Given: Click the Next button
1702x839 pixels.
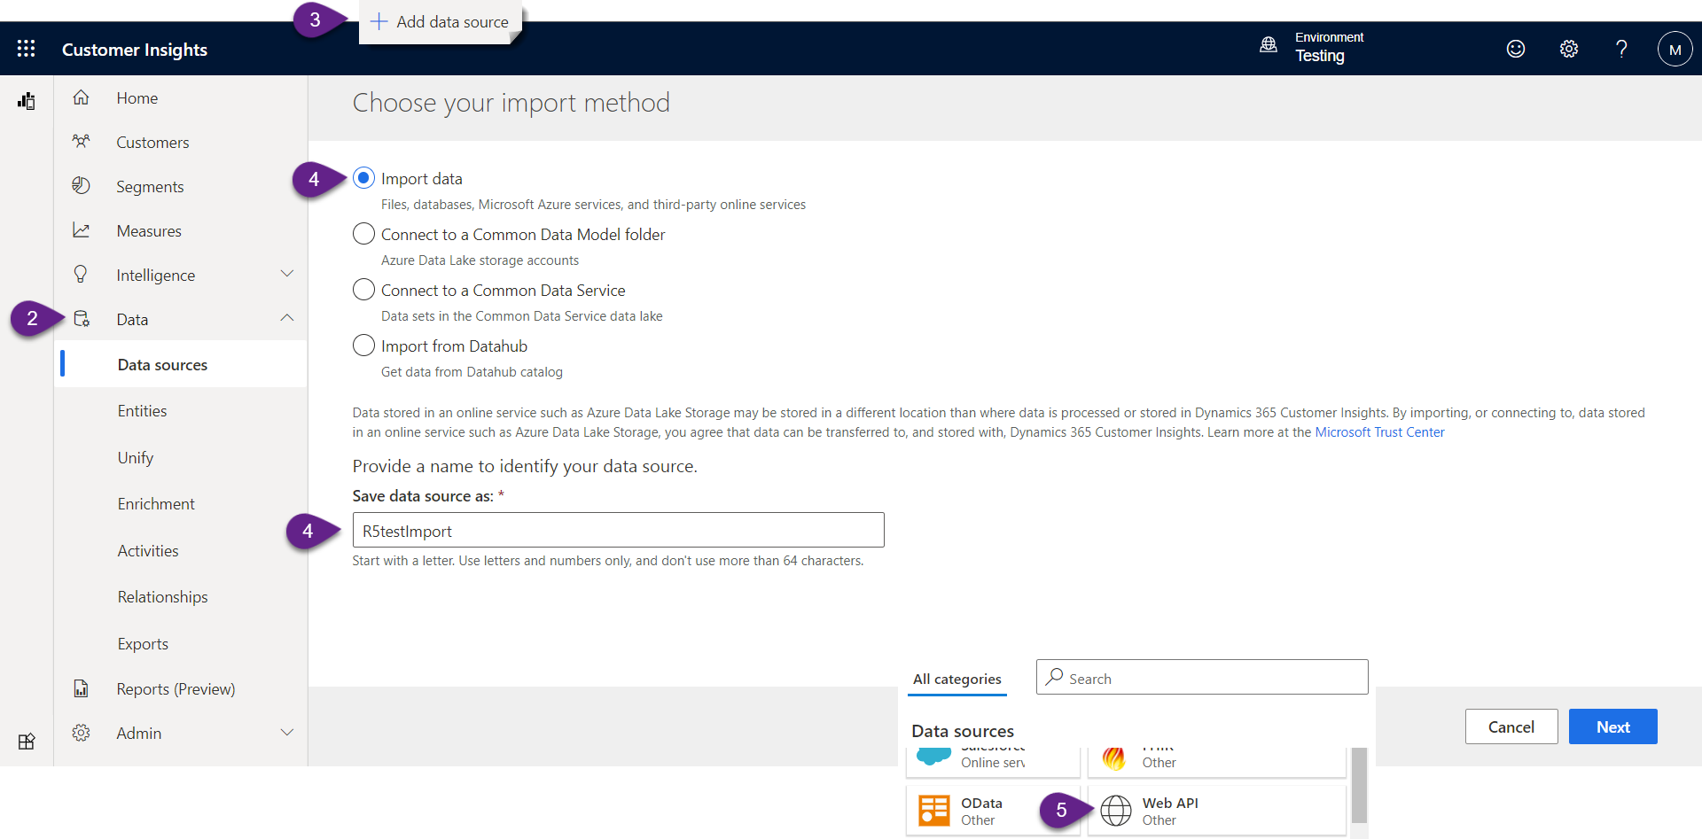Looking at the screenshot, I should click(1612, 726).
